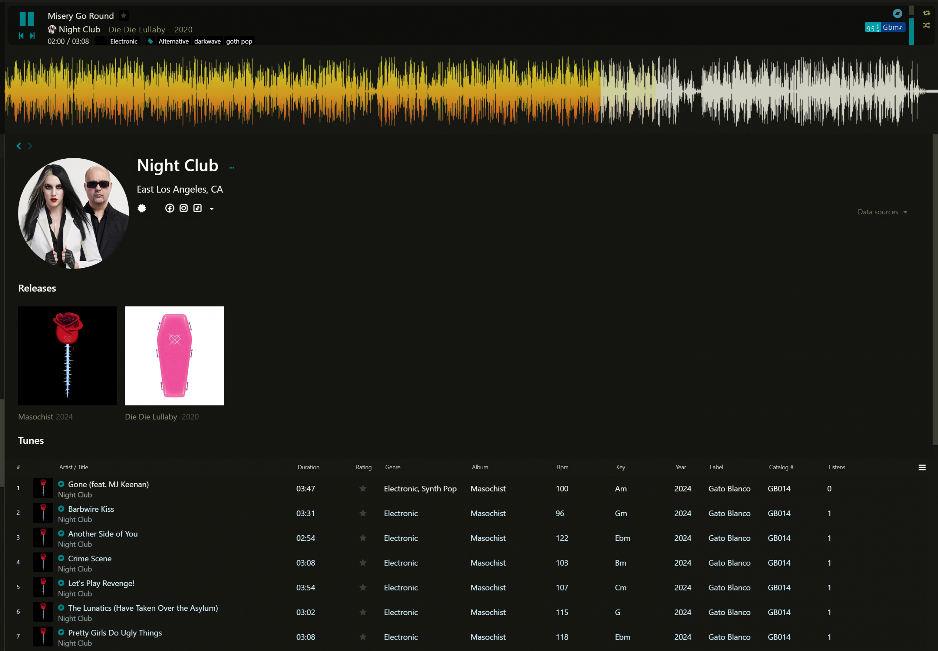The height and width of the screenshot is (651, 938).
Task: Click the round blue icon above the BPM badge
Action: [897, 14]
